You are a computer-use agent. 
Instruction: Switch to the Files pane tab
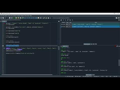tap(96, 44)
